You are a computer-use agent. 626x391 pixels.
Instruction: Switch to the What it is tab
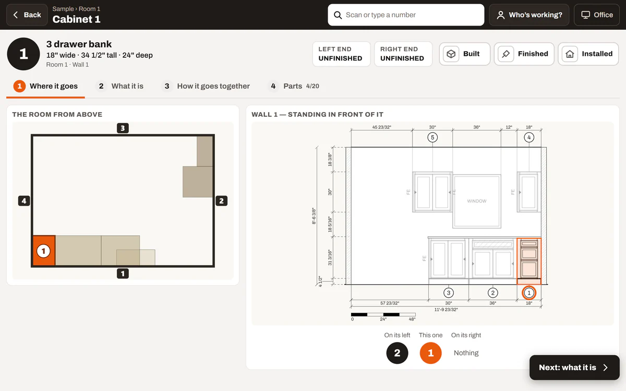(x=121, y=86)
